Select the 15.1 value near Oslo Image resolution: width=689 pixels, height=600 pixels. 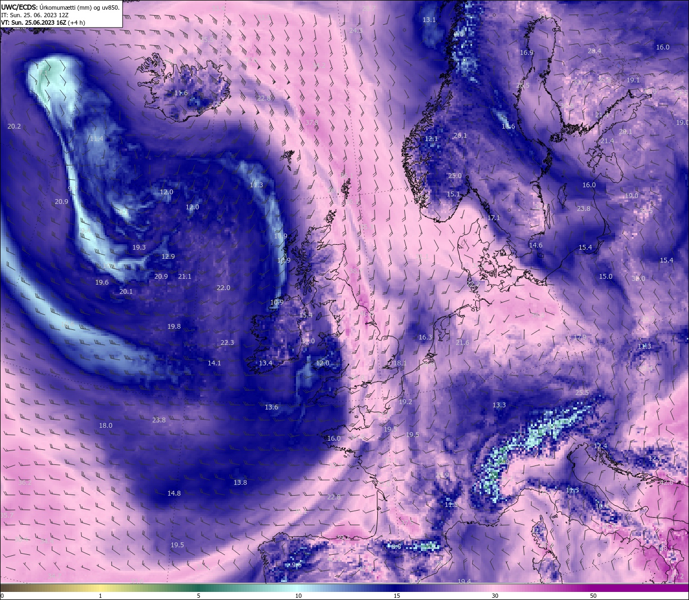[454, 194]
